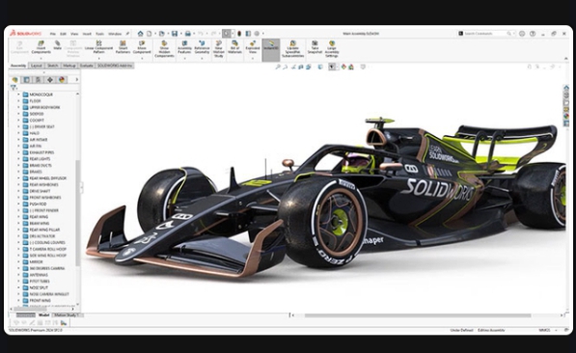Switch to the Layout tab
576x353 pixels.
pyautogui.click(x=36, y=66)
